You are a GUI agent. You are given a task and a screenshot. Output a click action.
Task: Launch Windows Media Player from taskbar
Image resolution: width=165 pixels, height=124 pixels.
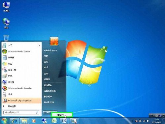click(x=34, y=121)
